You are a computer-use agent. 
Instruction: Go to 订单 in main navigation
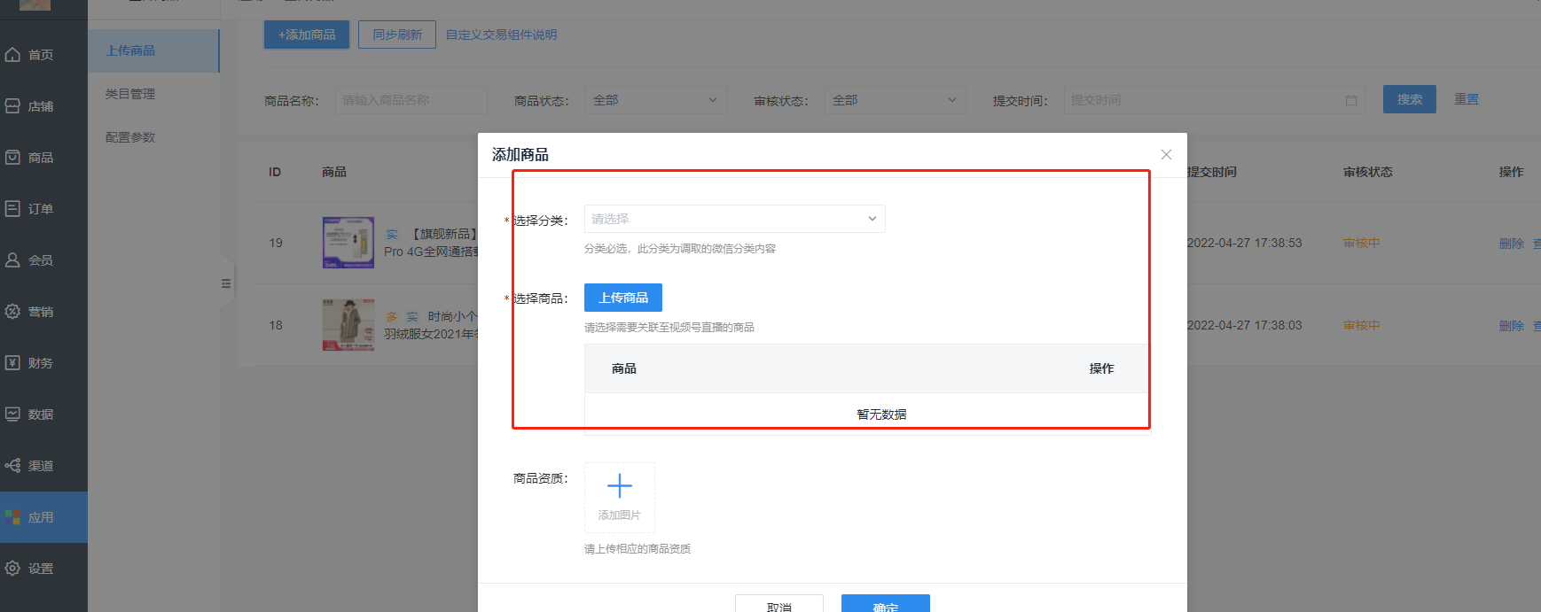coord(41,209)
